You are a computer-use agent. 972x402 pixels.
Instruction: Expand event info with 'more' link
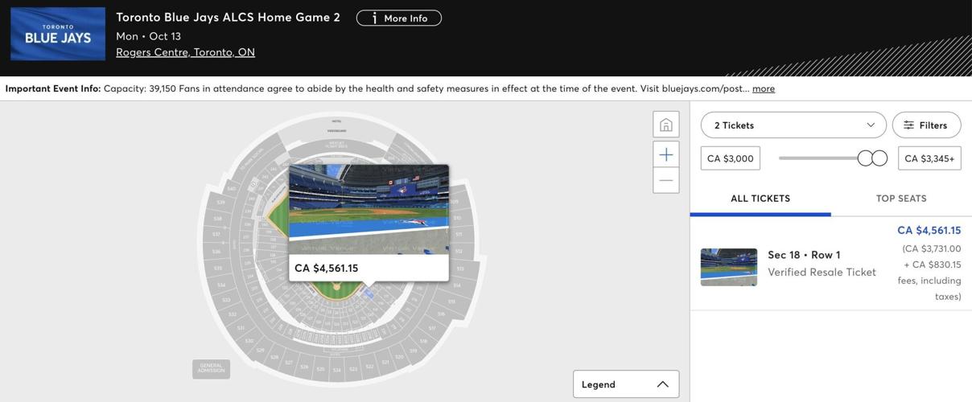764,88
